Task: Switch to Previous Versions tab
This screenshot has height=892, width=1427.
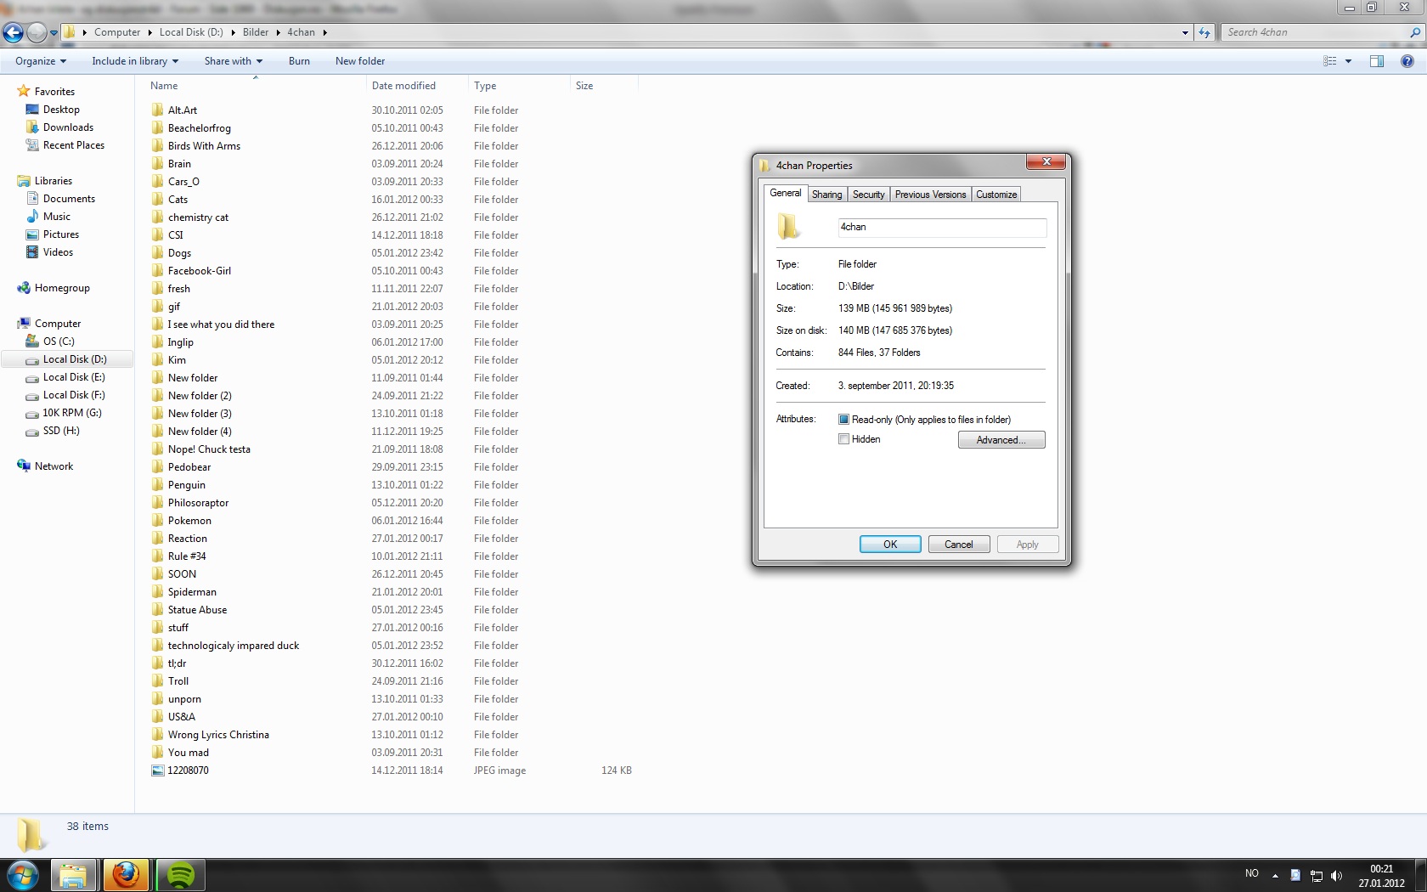Action: pos(930,195)
